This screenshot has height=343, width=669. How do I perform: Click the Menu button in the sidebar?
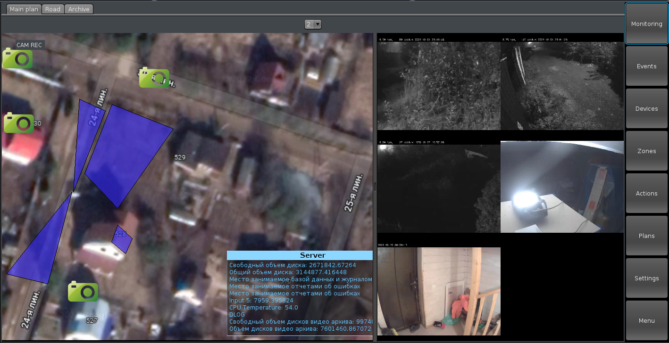point(646,321)
